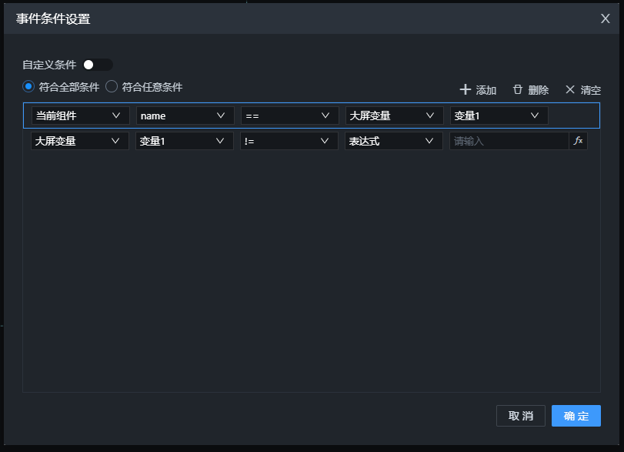The width and height of the screenshot is (624, 452).
Task: Close the 事件条件设置 dialog
Action: pyautogui.click(x=606, y=18)
